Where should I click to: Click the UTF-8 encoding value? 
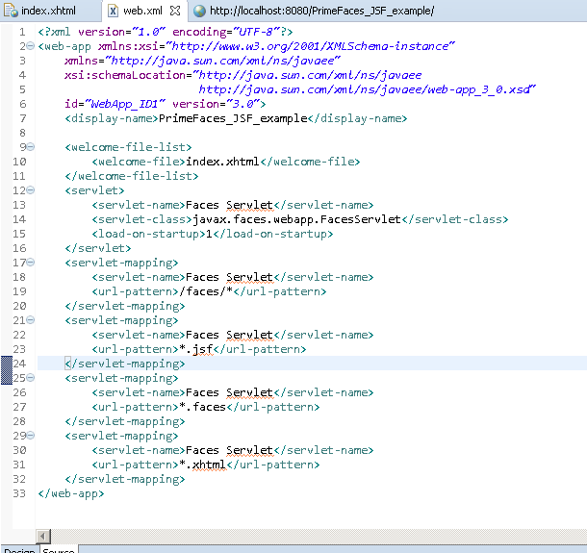256,32
